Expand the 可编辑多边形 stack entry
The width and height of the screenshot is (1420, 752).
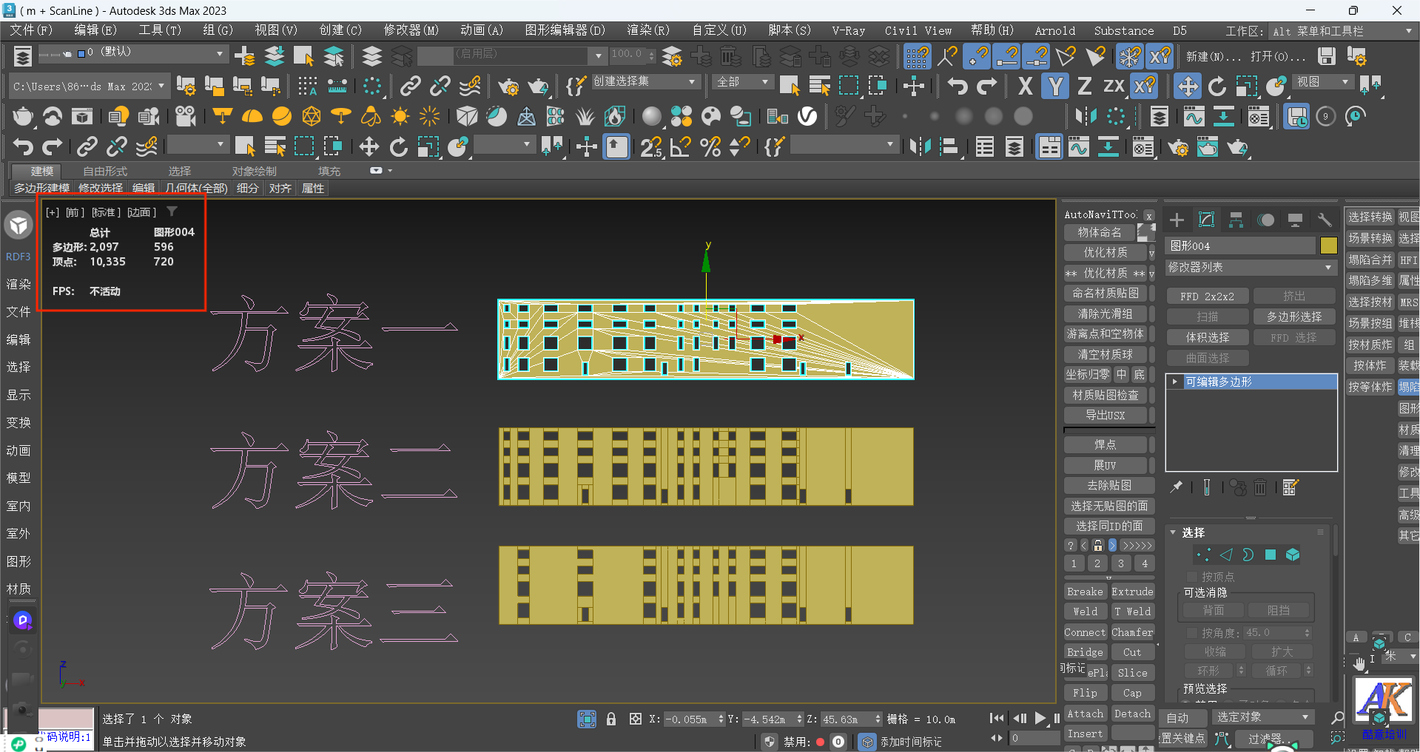1174,382
